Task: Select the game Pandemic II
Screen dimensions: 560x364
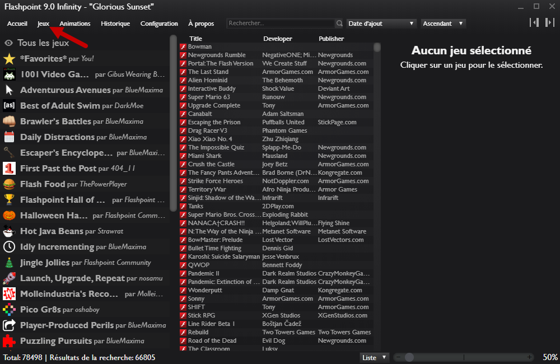Action: [x=277, y=274]
